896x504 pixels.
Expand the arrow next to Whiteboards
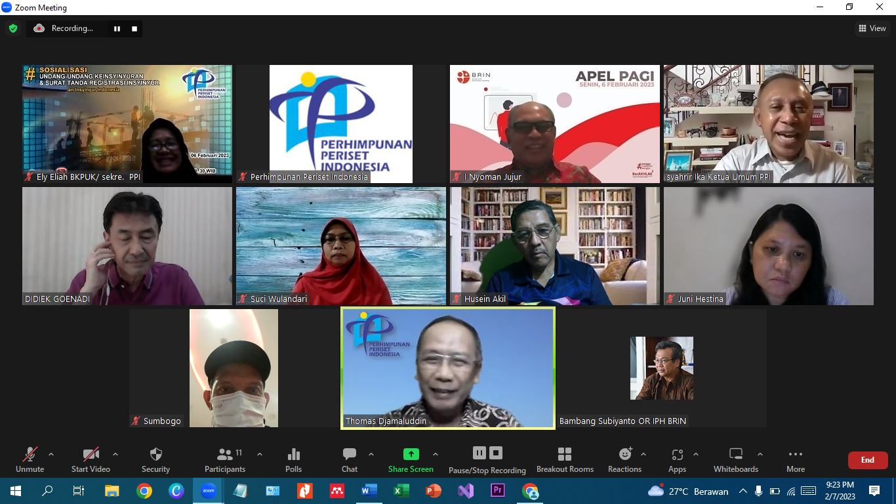coord(760,454)
